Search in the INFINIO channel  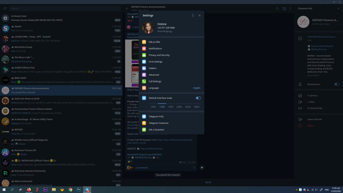tap(277, 9)
